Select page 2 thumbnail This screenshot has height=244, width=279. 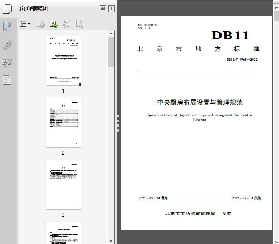63,122
